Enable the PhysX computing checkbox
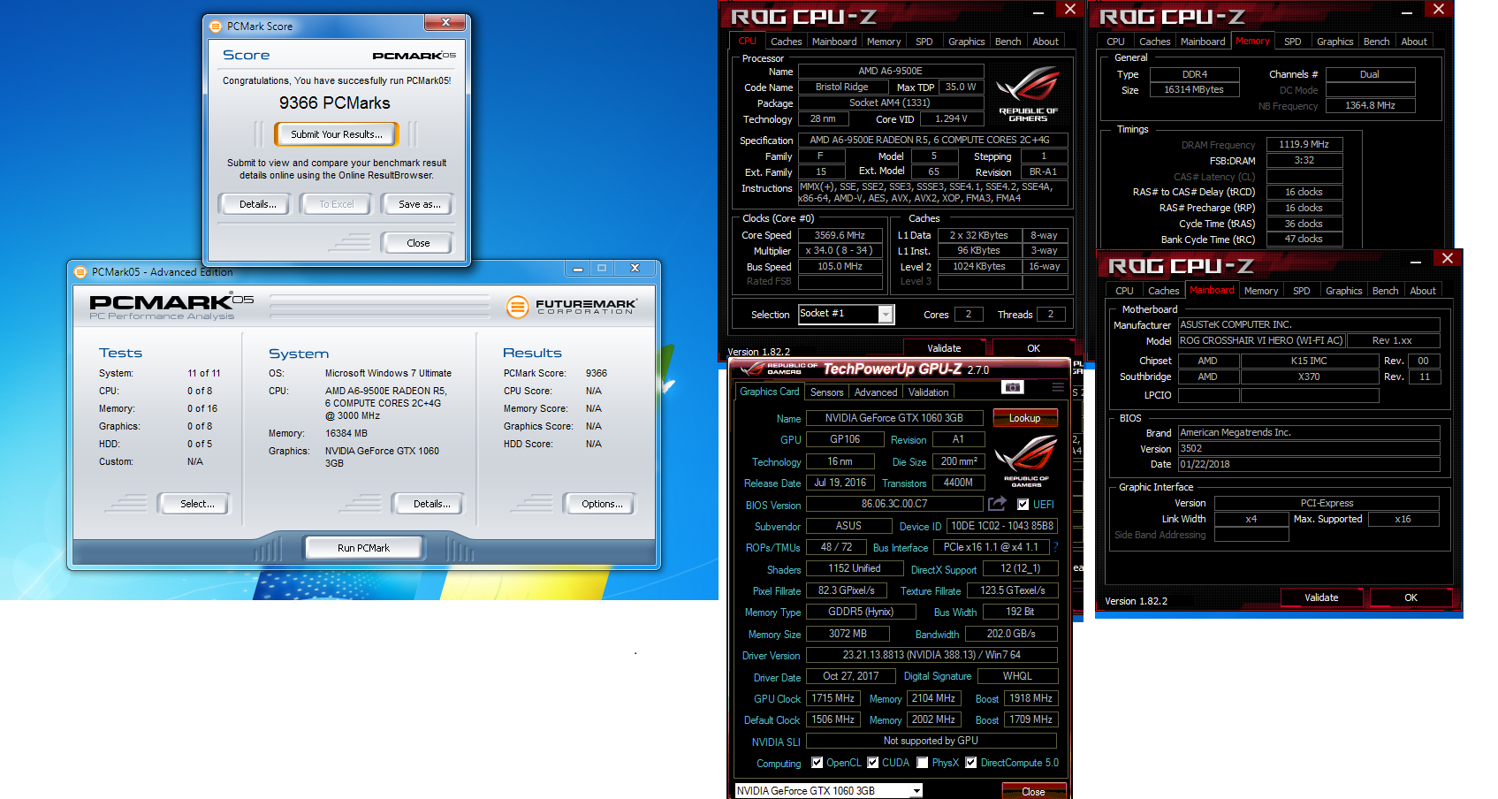The image size is (1498, 799). pos(923,763)
